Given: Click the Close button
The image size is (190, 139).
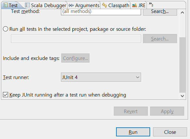Looking at the screenshot, I should click(170, 132).
